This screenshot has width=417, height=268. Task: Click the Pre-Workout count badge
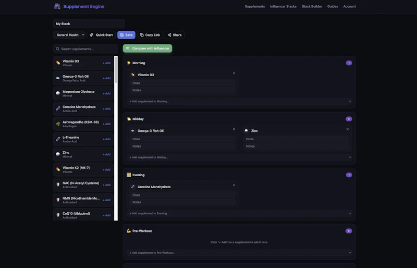(x=349, y=231)
